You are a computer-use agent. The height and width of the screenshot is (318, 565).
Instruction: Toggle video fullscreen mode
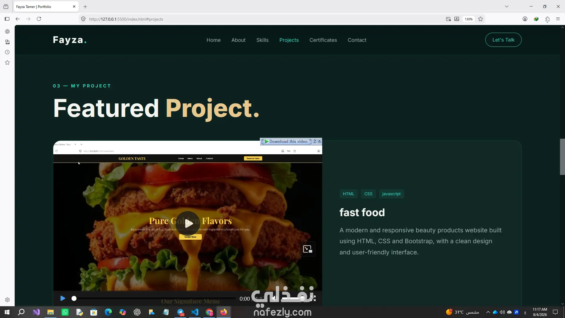pyautogui.click(x=313, y=299)
